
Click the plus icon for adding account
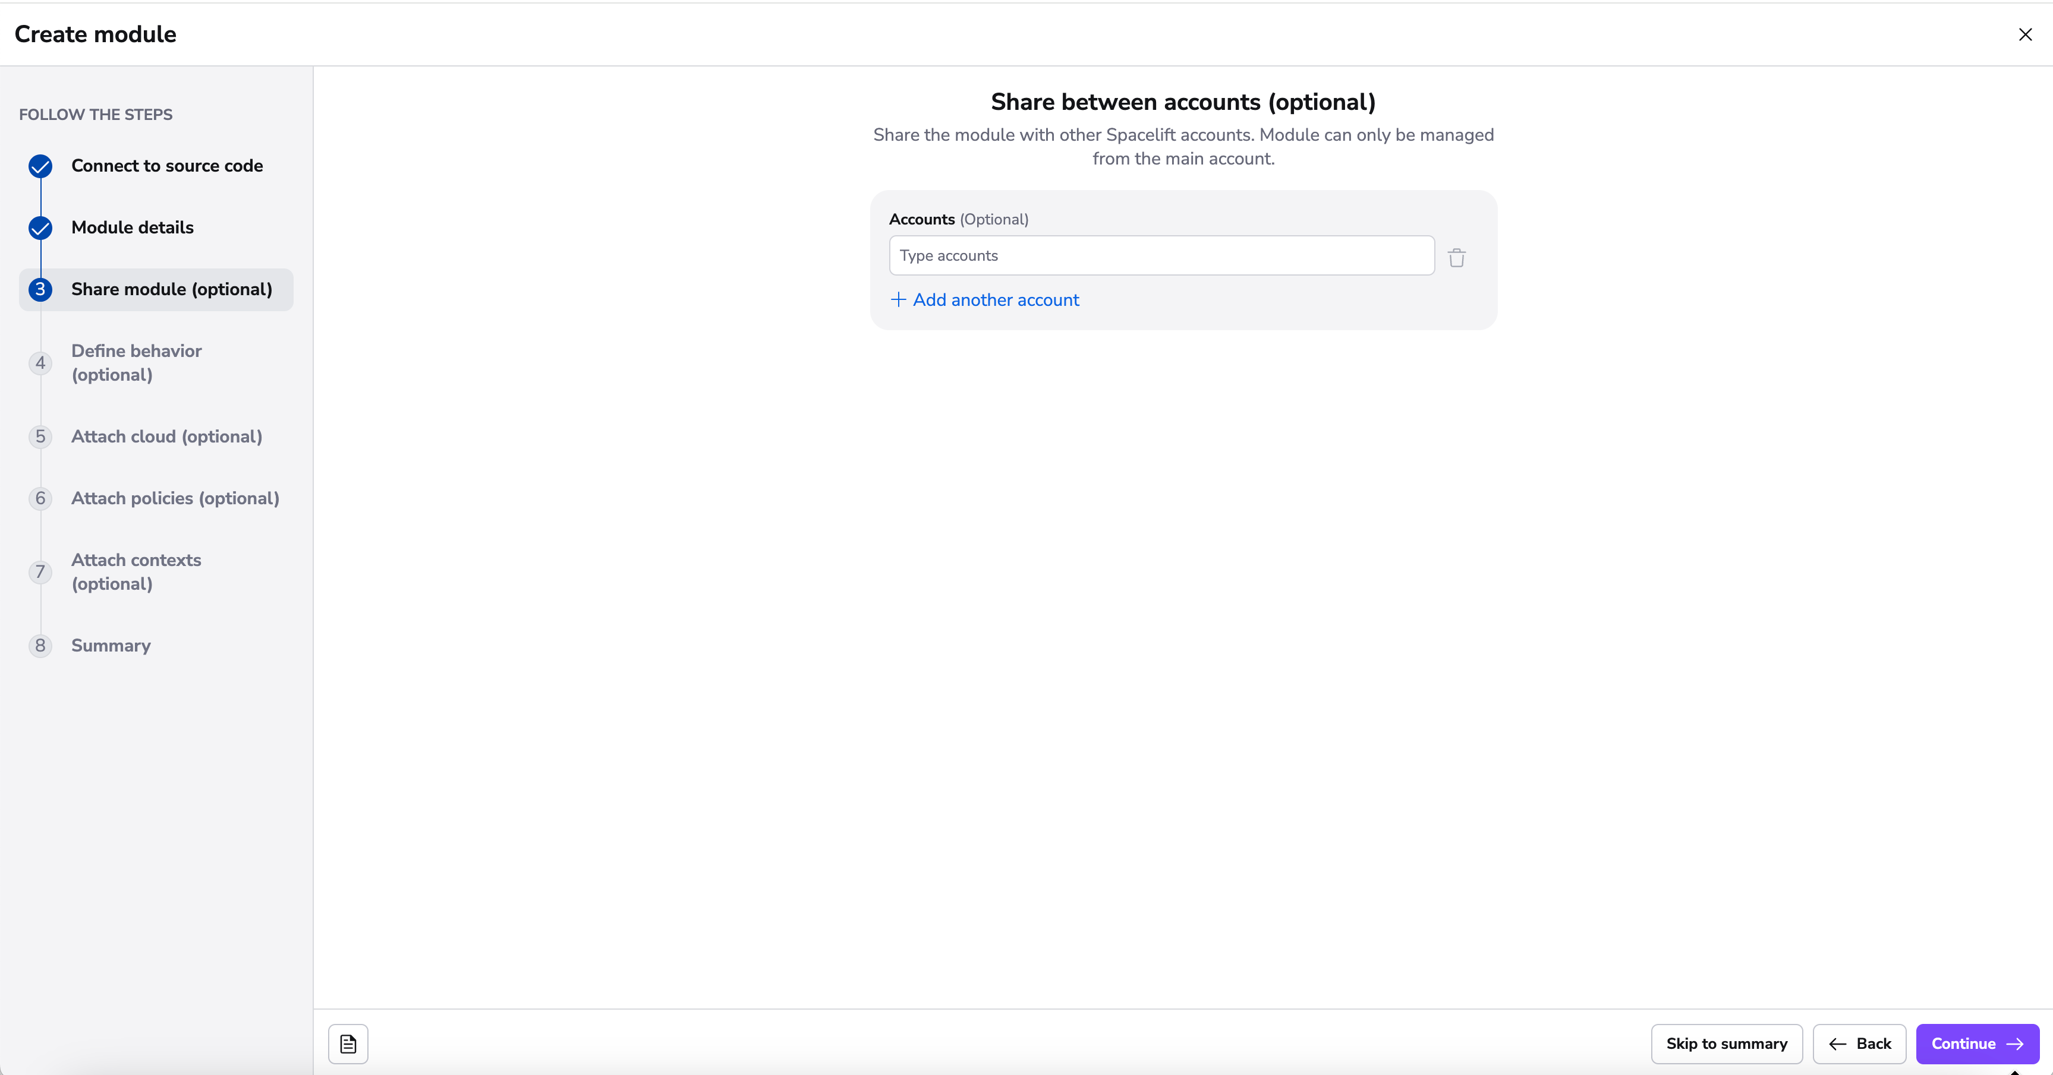(898, 300)
